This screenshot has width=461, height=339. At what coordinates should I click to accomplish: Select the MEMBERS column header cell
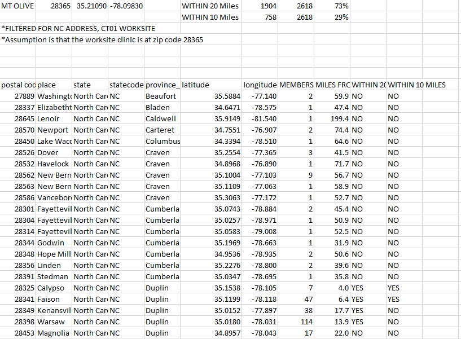pos(296,85)
